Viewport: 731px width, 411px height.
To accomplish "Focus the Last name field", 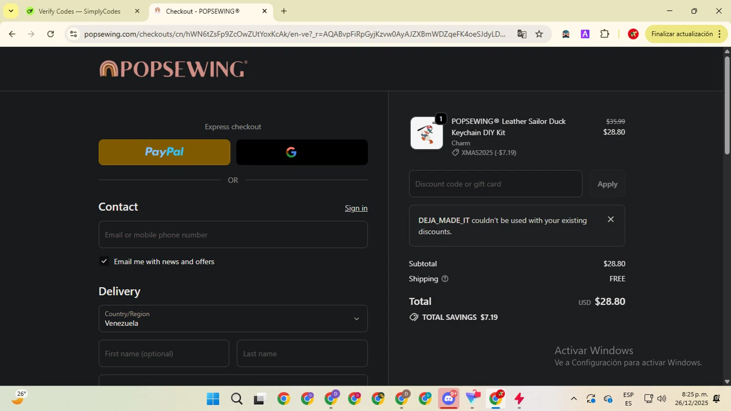I will click(302, 353).
